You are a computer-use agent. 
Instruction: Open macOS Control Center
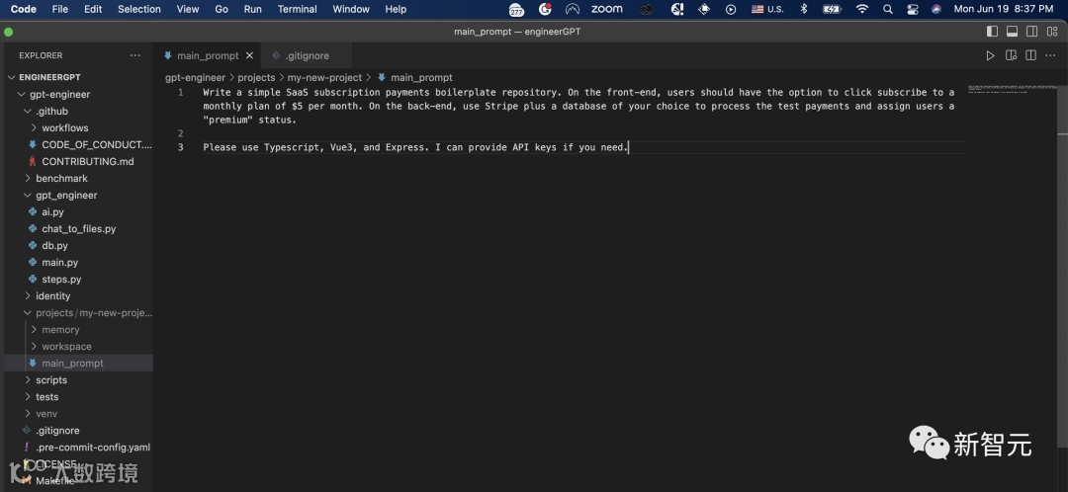coord(913,9)
